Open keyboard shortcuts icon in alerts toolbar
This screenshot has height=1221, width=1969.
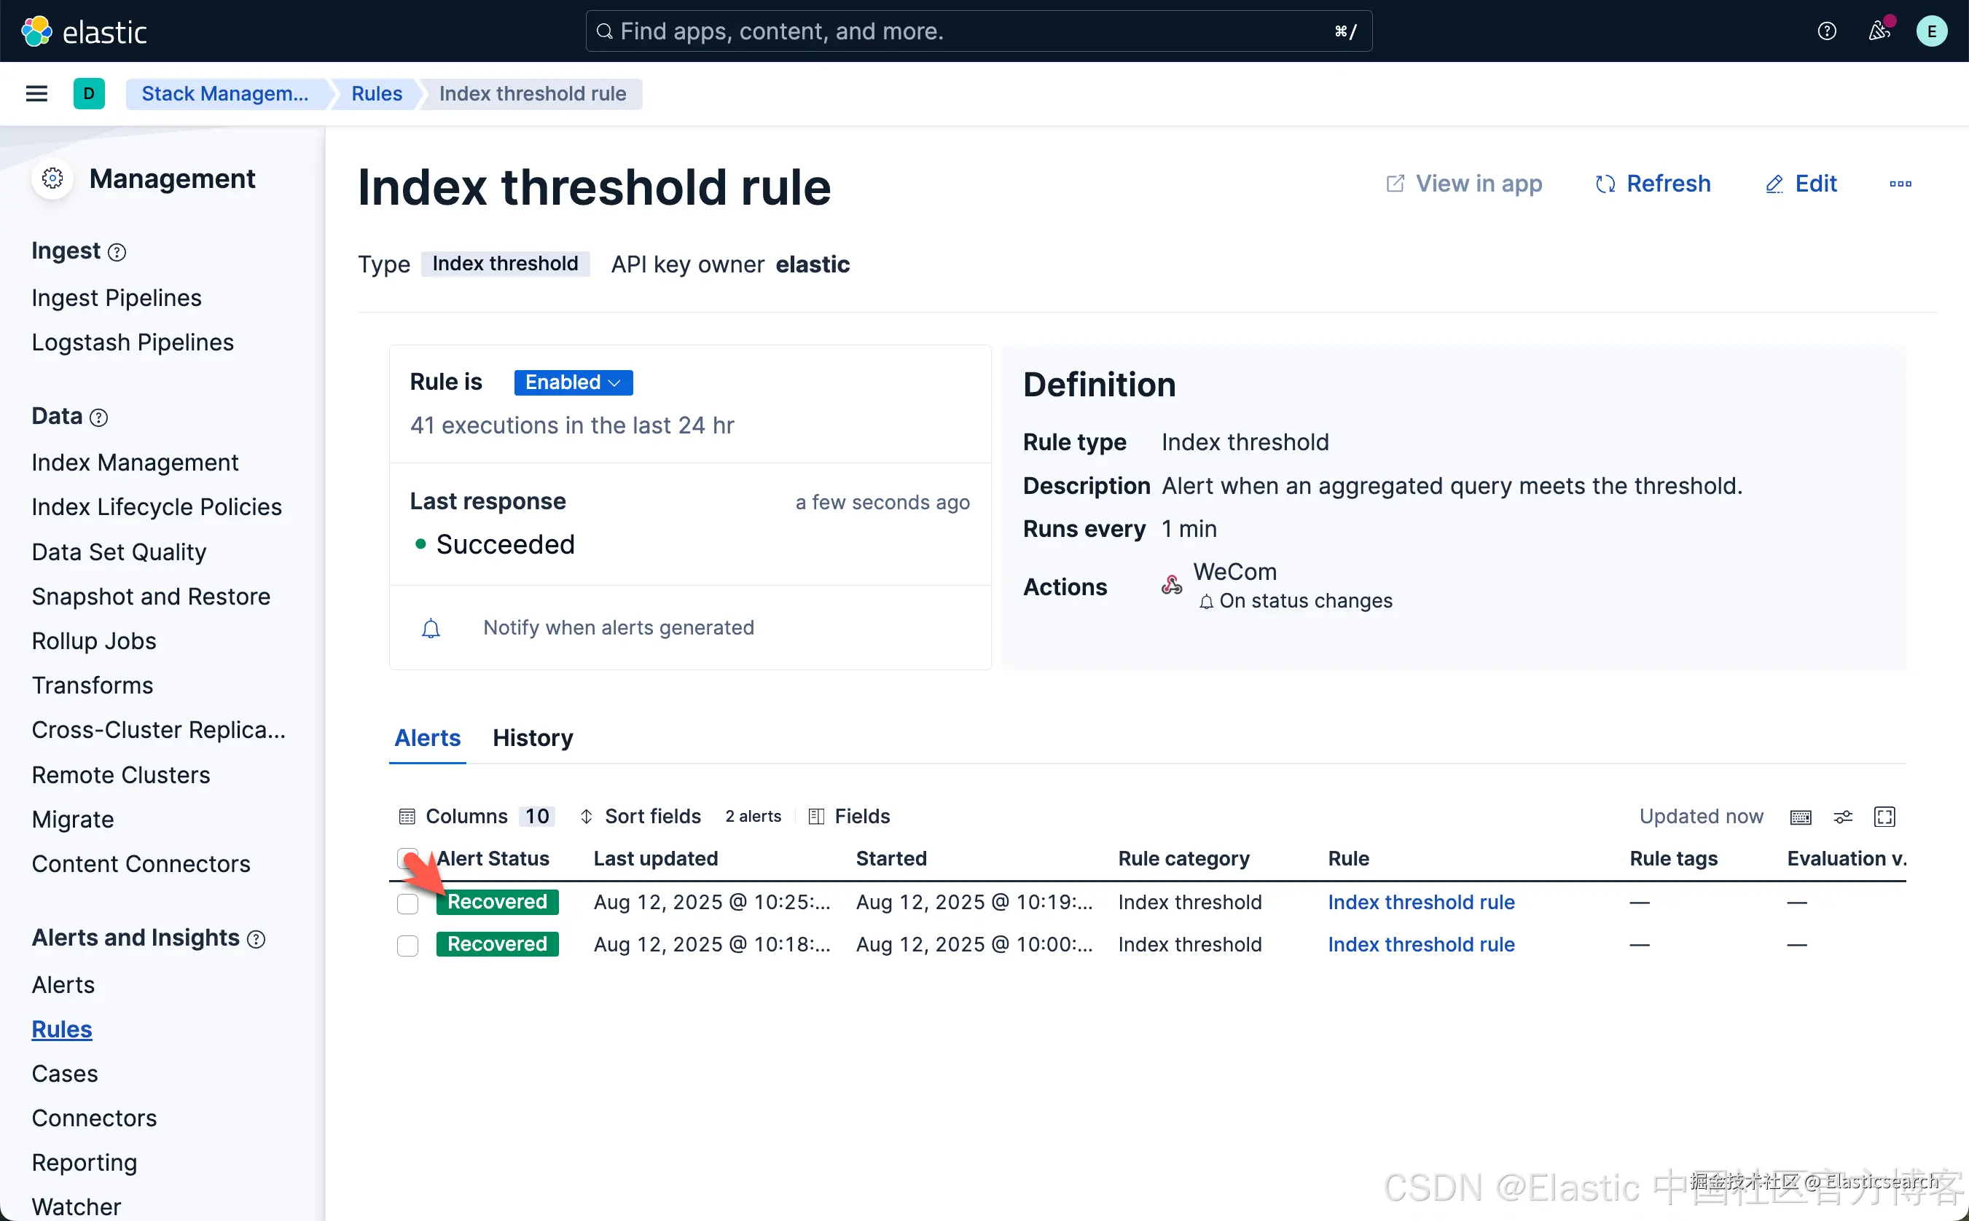pos(1800,817)
